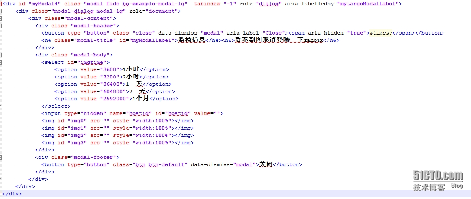This screenshot has height=199, width=471.
Task: Click the aria-label="Close" attribute
Action: coord(256,33)
